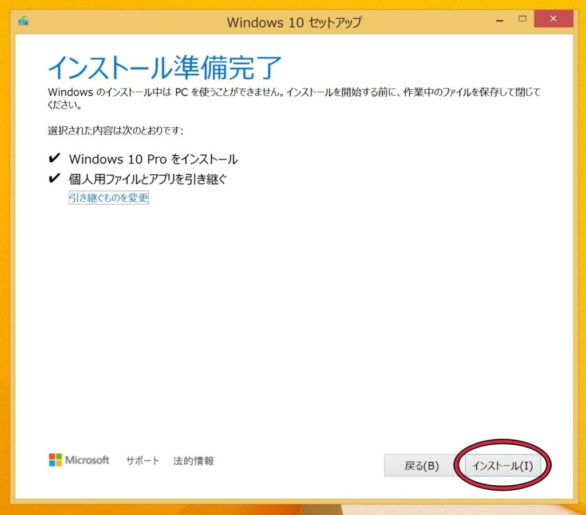Close the Windows 10 setup window
The height and width of the screenshot is (515, 586).
[x=553, y=19]
